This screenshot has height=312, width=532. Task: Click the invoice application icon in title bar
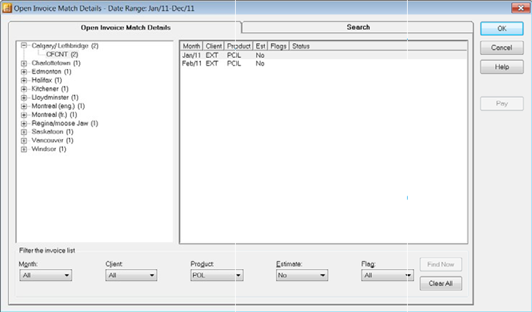7,8
